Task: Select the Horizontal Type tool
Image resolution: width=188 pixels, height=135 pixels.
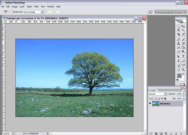Action: (183, 56)
